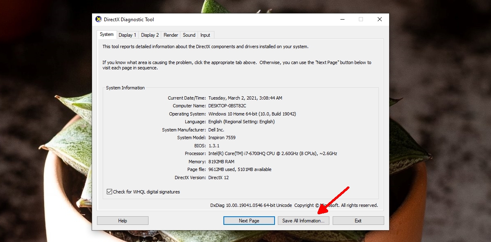Click the System Information group label
The width and height of the screenshot is (491, 242).
[x=125, y=88]
